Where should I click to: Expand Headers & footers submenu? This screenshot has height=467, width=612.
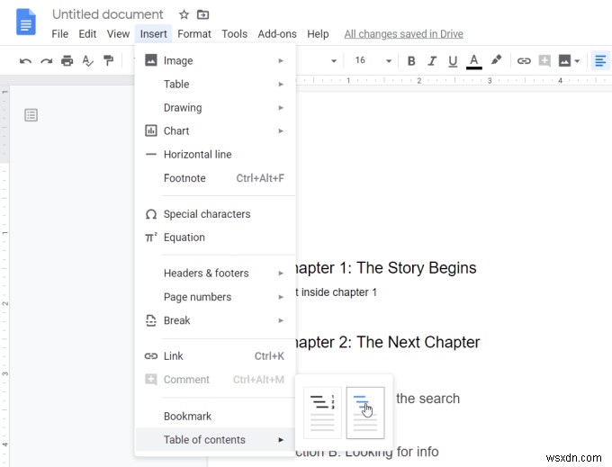pyautogui.click(x=215, y=274)
